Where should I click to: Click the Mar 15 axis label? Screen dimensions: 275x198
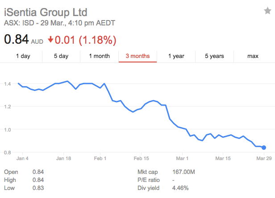click(x=223, y=158)
